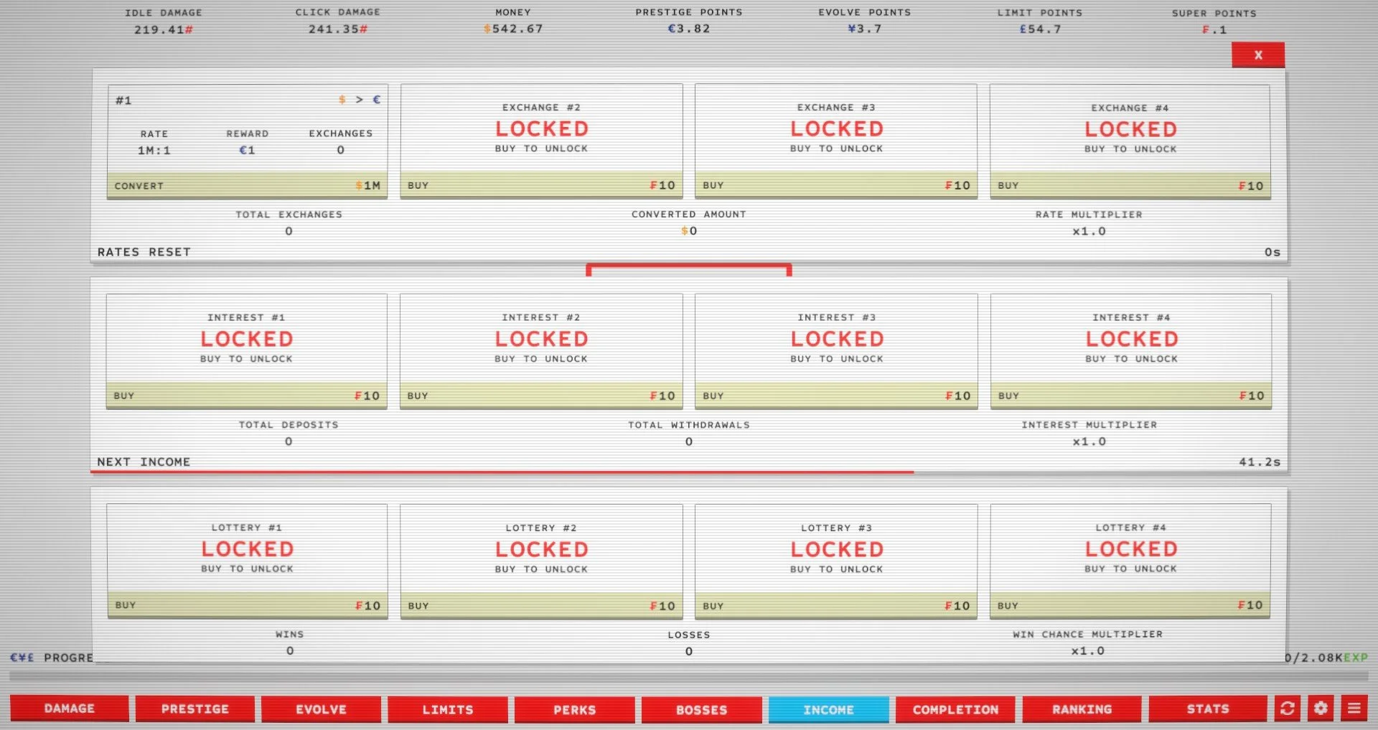Image resolution: width=1378 pixels, height=730 pixels.
Task: Switch to the Damage tab
Action: [70, 708]
